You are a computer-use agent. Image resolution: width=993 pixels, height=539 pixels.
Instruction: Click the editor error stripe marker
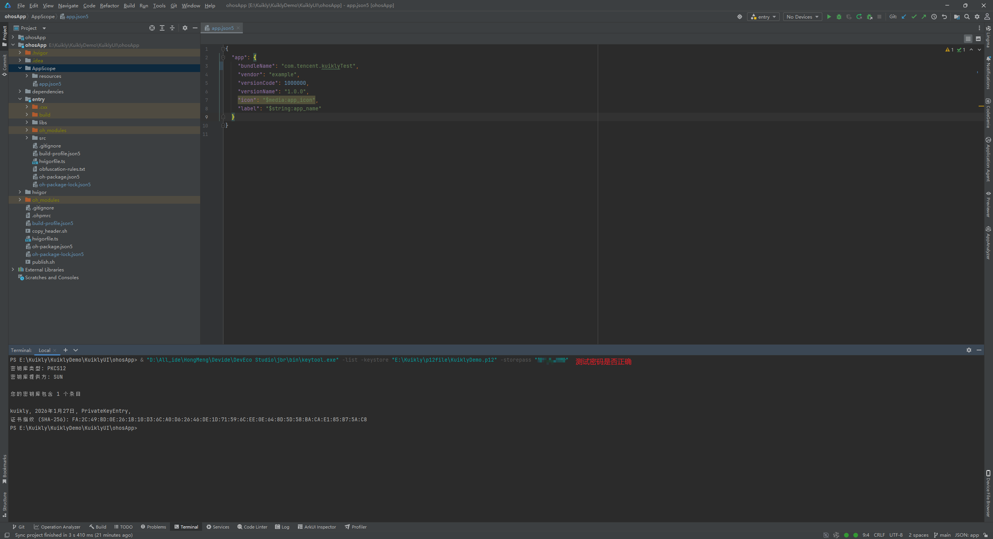point(981,106)
